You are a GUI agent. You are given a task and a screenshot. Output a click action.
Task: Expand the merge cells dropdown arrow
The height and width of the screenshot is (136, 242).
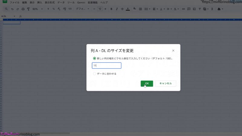pyautogui.click(x=149, y=9)
